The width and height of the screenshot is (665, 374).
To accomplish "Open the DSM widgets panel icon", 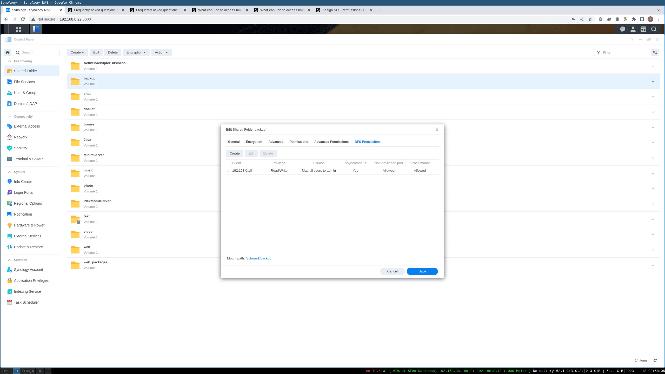I will (643, 29).
